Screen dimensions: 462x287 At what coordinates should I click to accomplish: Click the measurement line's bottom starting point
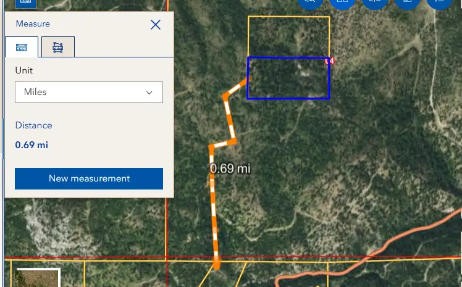[x=216, y=265]
